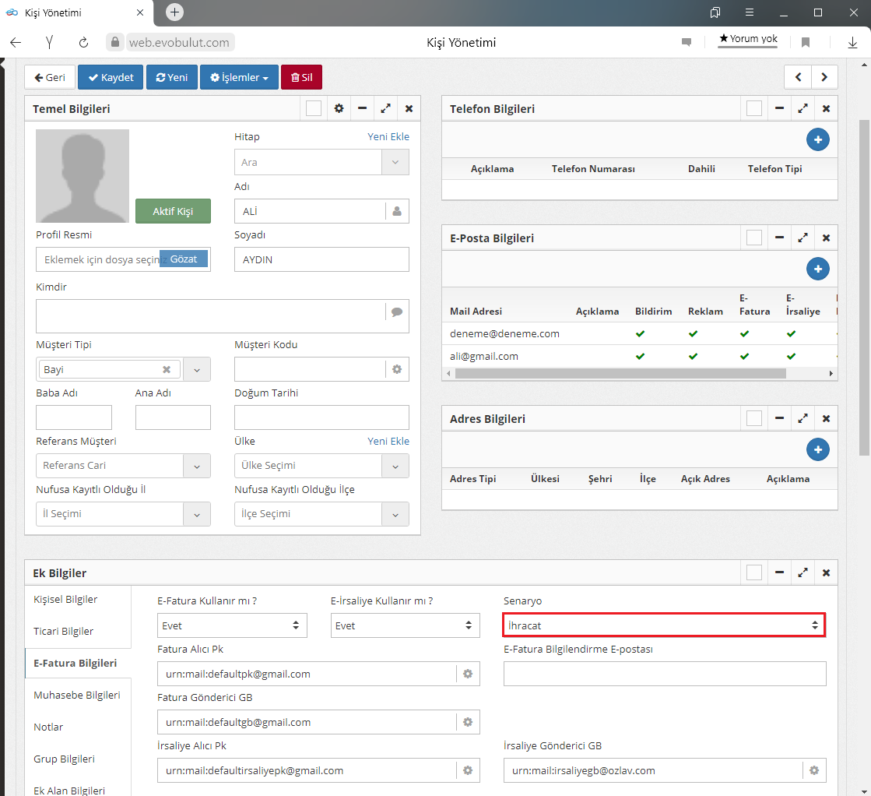
Task: Go to next record arrow
Action: [x=824, y=77]
